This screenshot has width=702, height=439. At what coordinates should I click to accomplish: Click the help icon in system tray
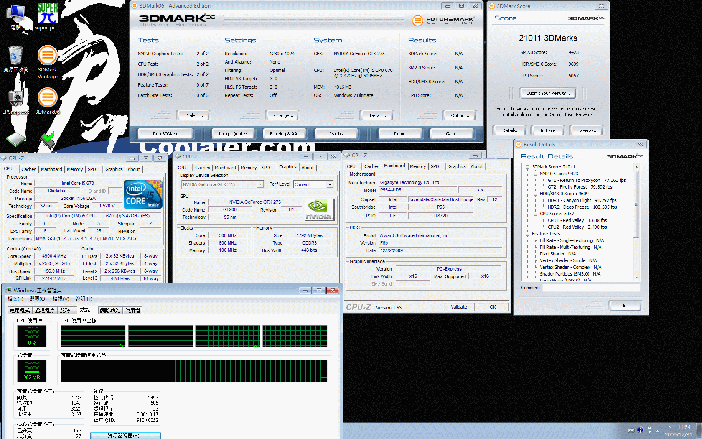tap(640, 430)
